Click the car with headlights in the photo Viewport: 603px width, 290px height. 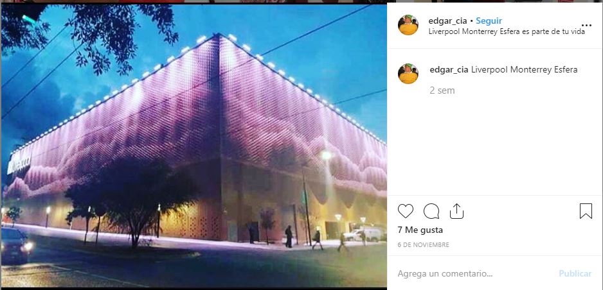point(15,244)
